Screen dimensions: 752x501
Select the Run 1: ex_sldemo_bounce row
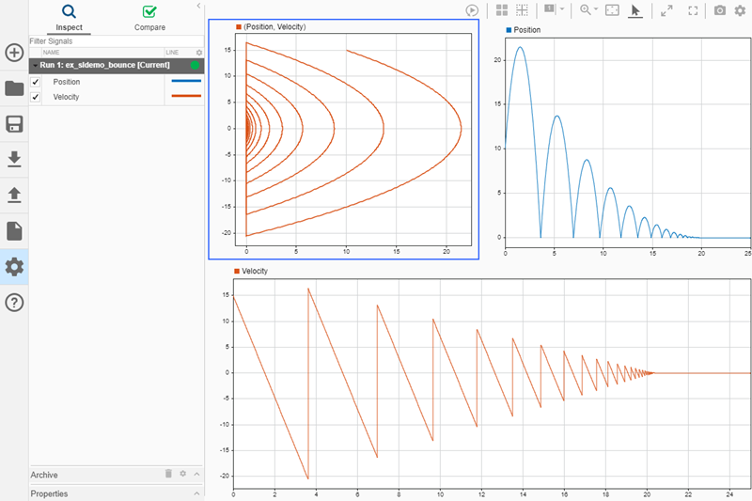(117, 65)
